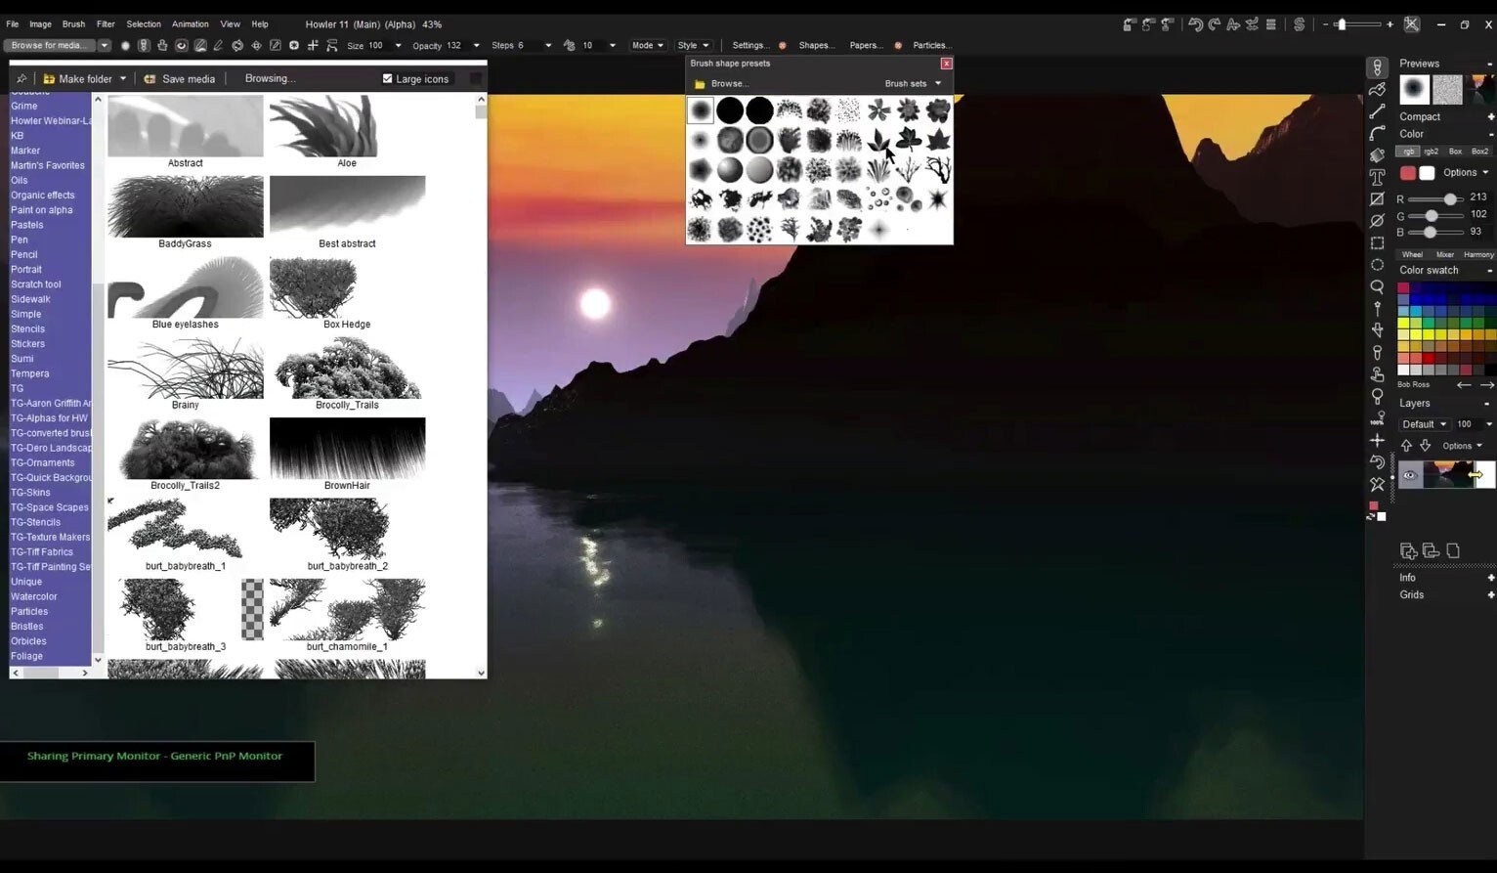
Task: Select the elliptical selection tool
Action: (x=1377, y=265)
